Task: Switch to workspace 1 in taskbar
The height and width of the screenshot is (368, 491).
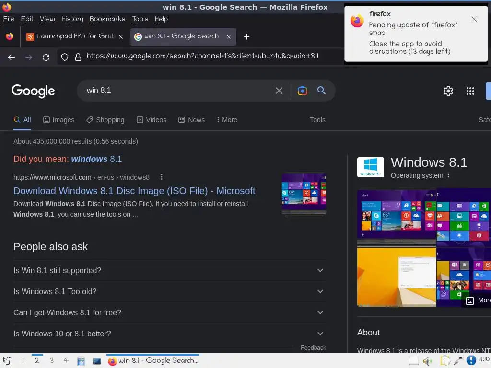Action: [x=23, y=360]
